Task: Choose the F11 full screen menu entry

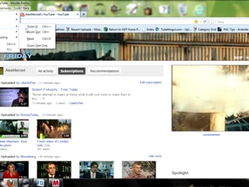Action: (9, 49)
